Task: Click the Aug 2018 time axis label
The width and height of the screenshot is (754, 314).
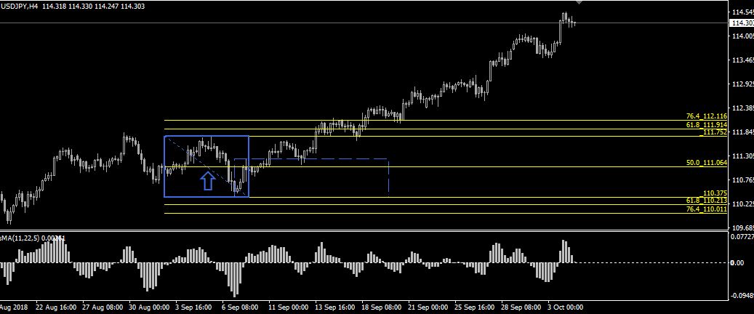Action: tap(12, 306)
